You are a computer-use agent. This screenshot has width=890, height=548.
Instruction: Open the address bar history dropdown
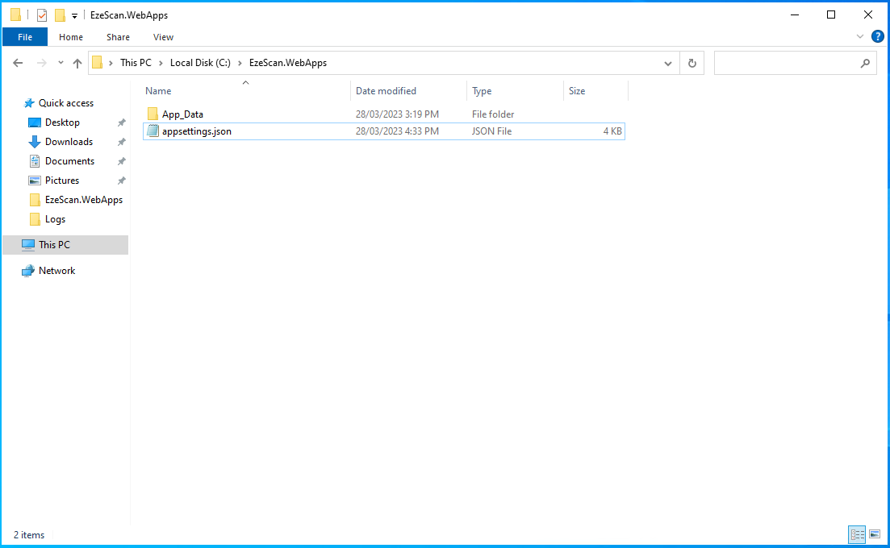click(x=667, y=63)
